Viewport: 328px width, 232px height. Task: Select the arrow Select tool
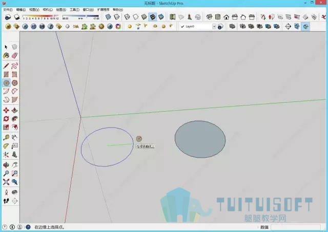click(x=6, y=47)
